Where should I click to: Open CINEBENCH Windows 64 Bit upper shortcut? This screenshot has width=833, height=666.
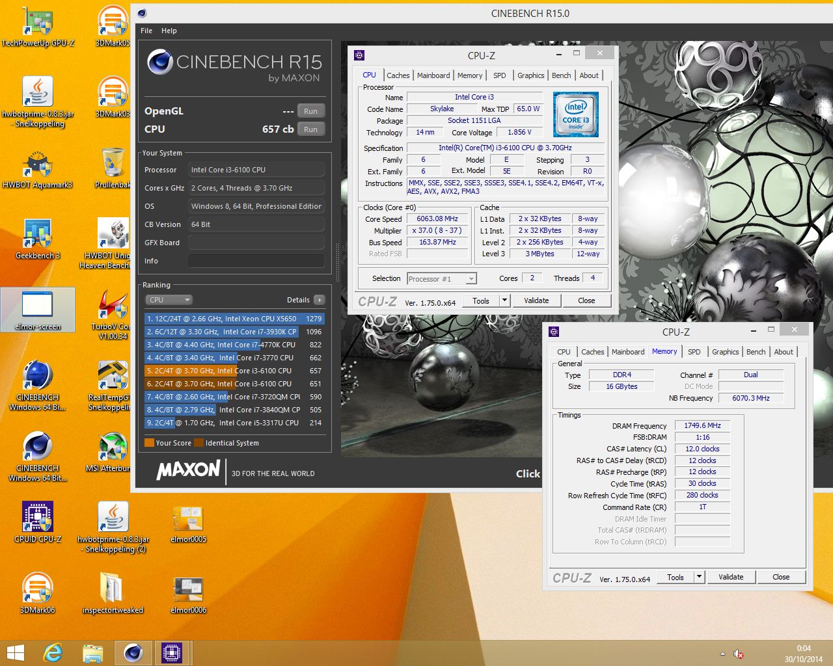point(38,386)
